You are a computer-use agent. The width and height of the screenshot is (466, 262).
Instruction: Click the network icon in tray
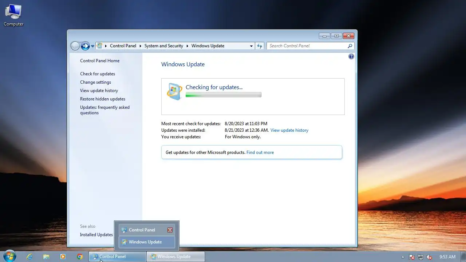pyautogui.click(x=420, y=257)
